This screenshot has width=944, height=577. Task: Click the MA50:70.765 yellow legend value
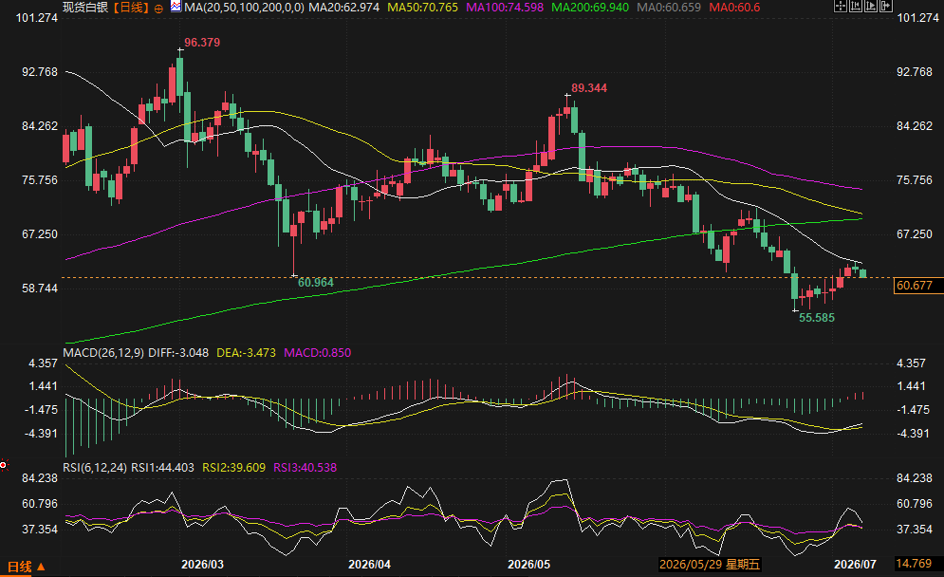tap(422, 8)
